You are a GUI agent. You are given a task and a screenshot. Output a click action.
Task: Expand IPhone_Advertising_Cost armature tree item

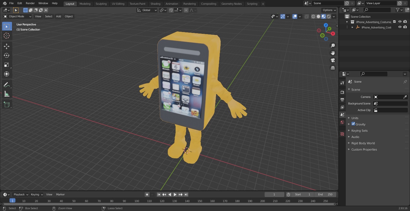tap(352, 27)
